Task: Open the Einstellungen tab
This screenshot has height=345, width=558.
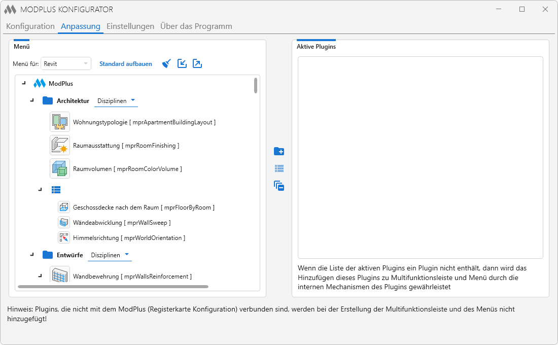Action: (x=130, y=26)
